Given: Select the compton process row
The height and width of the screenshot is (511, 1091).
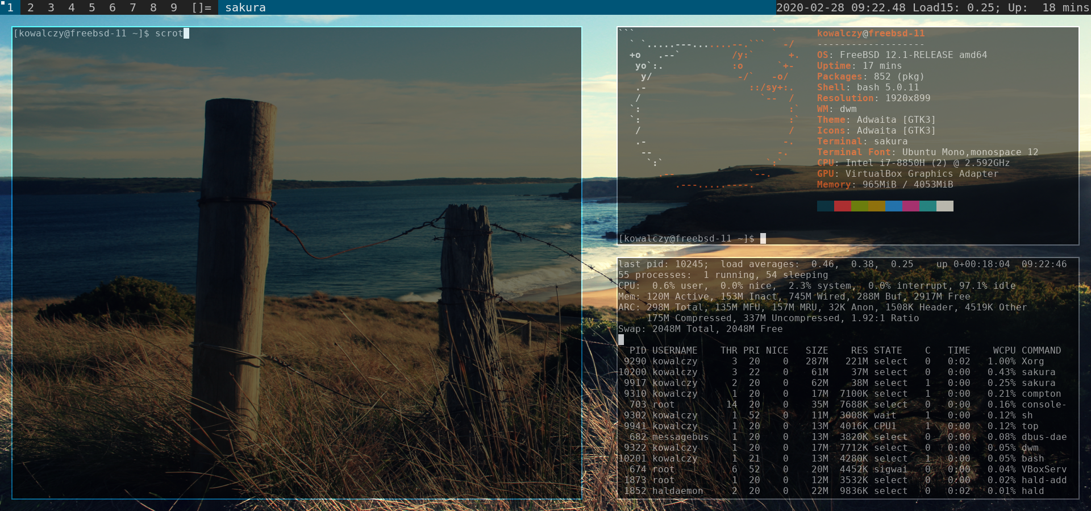Looking at the screenshot, I should coord(842,393).
